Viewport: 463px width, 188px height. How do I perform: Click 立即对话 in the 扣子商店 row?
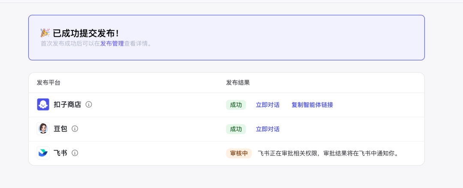pyautogui.click(x=268, y=105)
